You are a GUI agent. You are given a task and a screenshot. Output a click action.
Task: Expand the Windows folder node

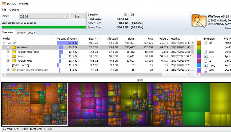tap(8, 47)
